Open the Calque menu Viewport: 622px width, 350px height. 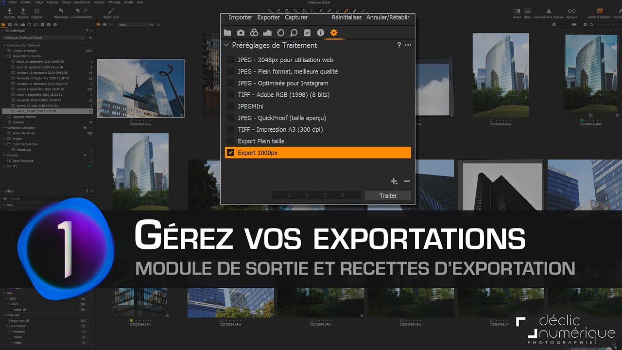point(66,2)
